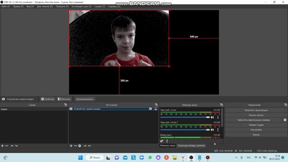
Task: Click the Bandicam record icon in the taskbar
Action: [x=207, y=157]
